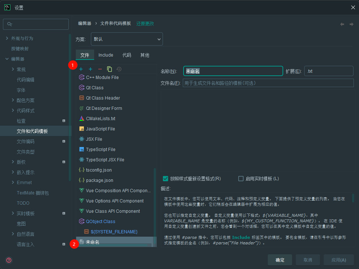Switch to the Include tab
This screenshot has height=269, width=359.
point(106,55)
